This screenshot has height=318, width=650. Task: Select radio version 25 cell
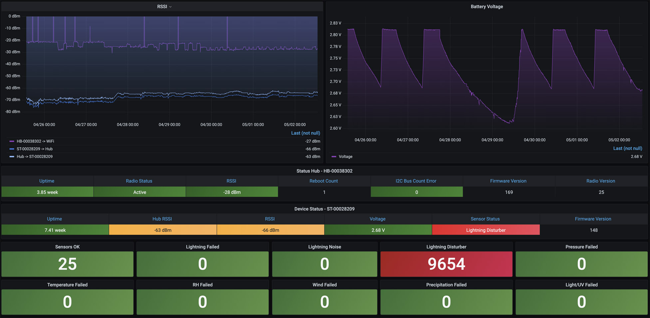601,192
